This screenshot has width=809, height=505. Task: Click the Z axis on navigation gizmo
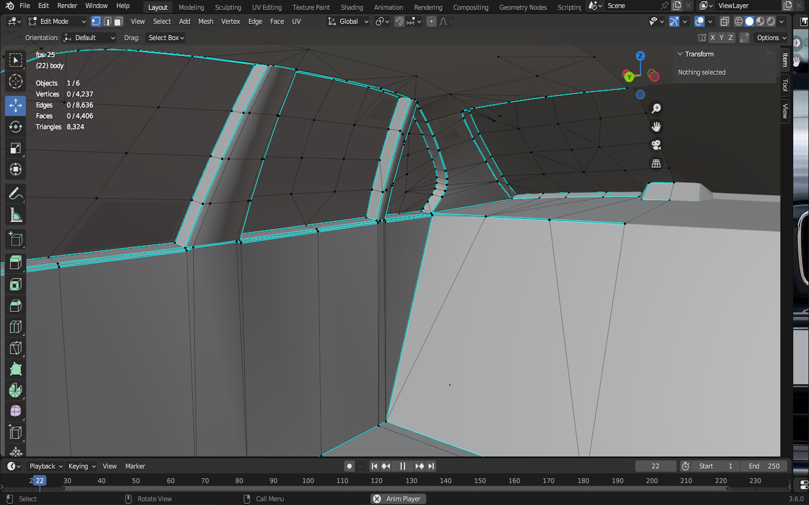pos(640,56)
